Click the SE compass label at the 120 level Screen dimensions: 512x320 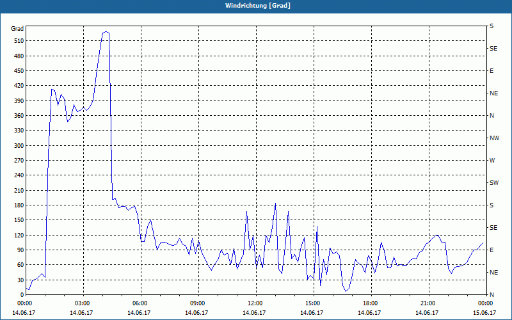[x=493, y=228]
